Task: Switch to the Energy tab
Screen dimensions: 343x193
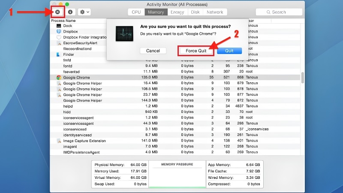Action: click(x=177, y=12)
